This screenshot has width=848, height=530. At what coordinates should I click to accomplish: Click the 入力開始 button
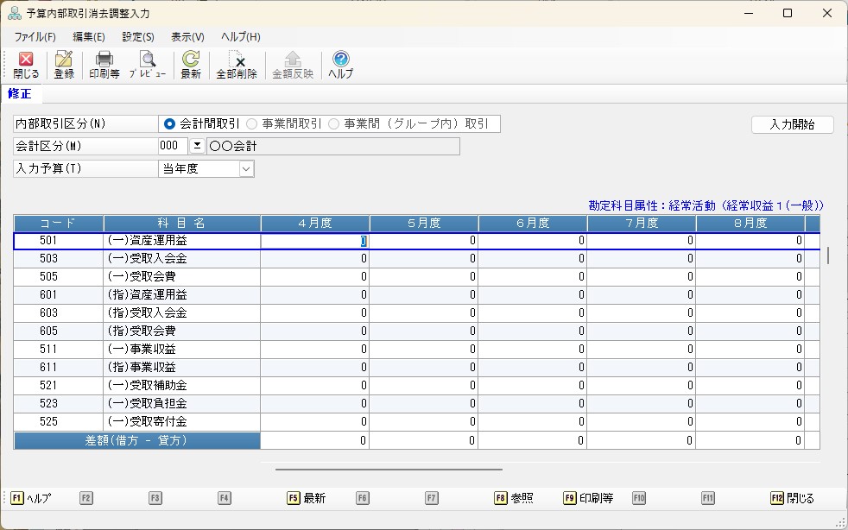792,124
